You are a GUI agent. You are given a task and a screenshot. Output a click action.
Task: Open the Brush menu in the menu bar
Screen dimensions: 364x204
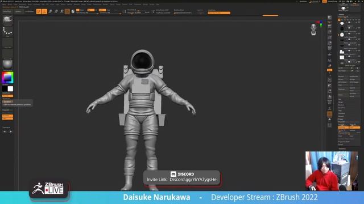coord(10,4)
